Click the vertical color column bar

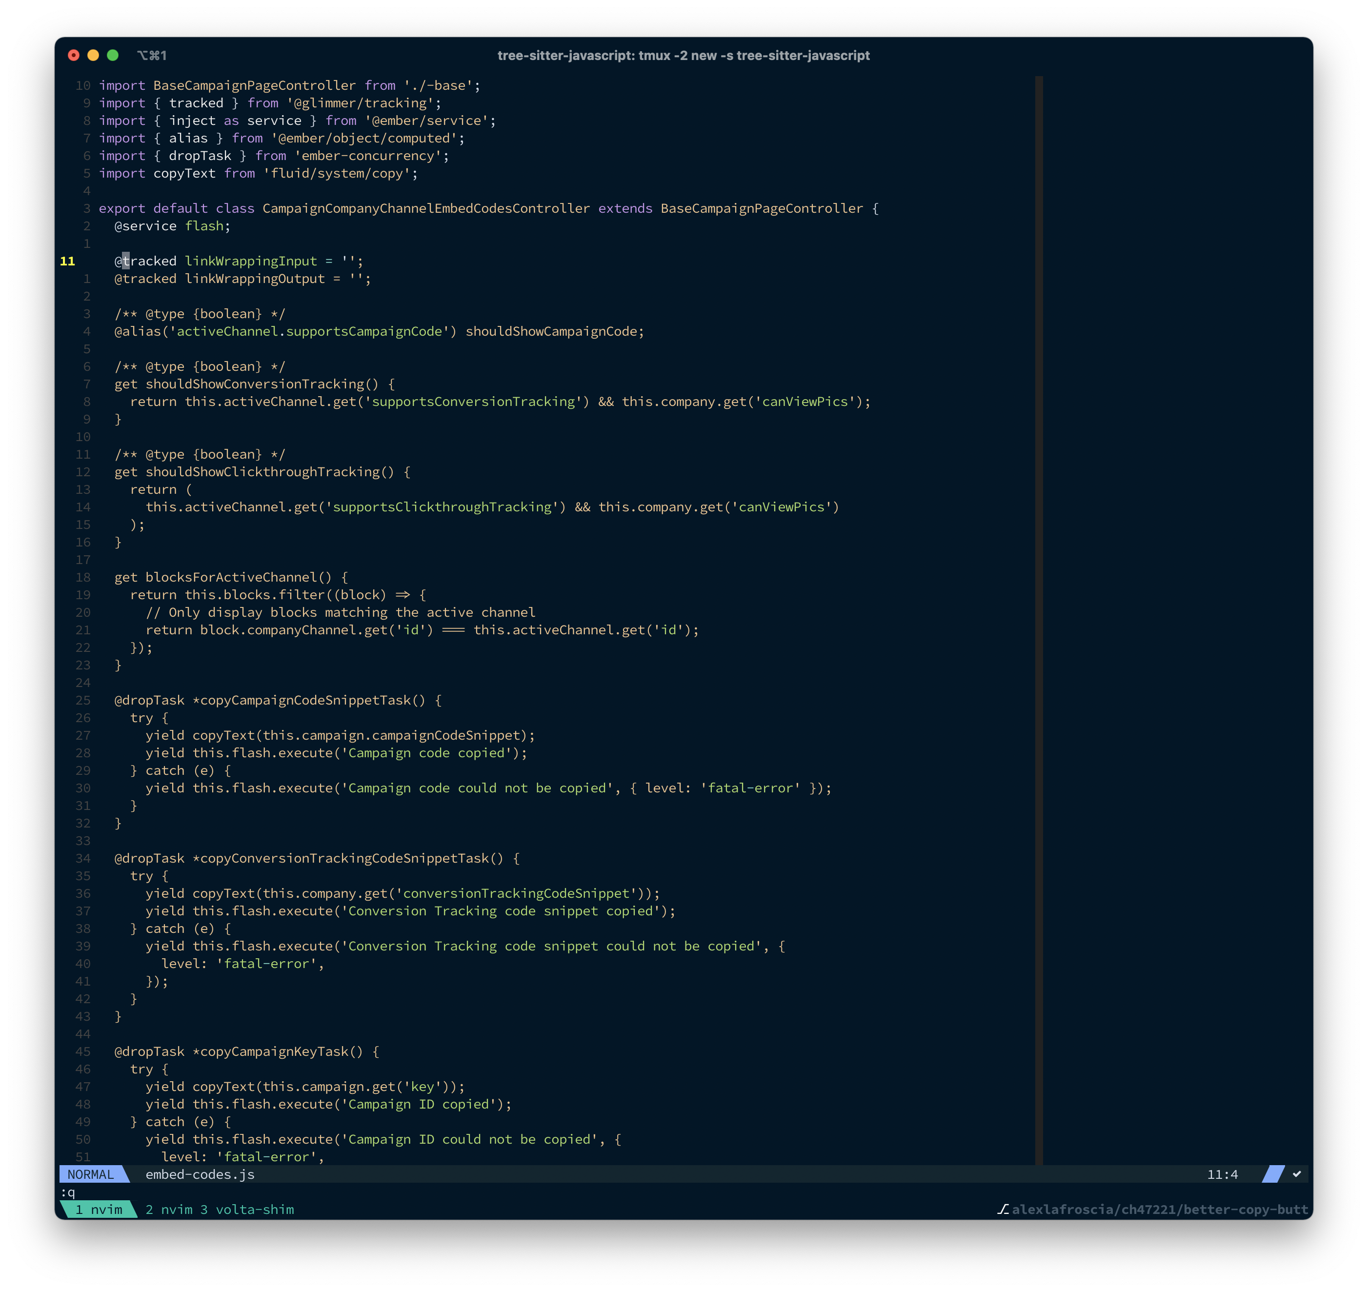1039,620
